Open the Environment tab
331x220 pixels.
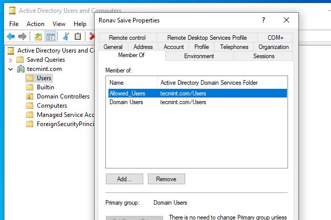(x=199, y=56)
